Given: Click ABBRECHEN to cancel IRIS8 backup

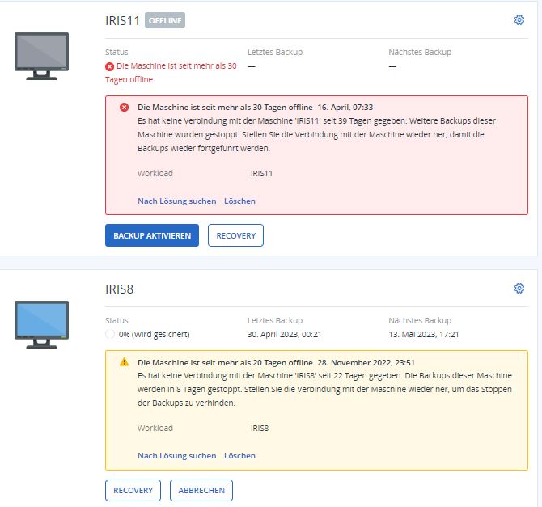Looking at the screenshot, I should pyautogui.click(x=201, y=490).
